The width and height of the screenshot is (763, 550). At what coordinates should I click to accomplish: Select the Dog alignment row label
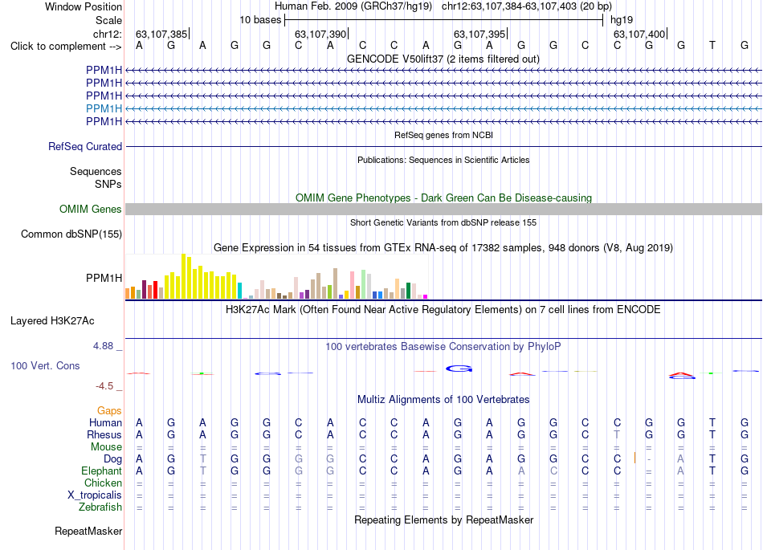(112, 459)
